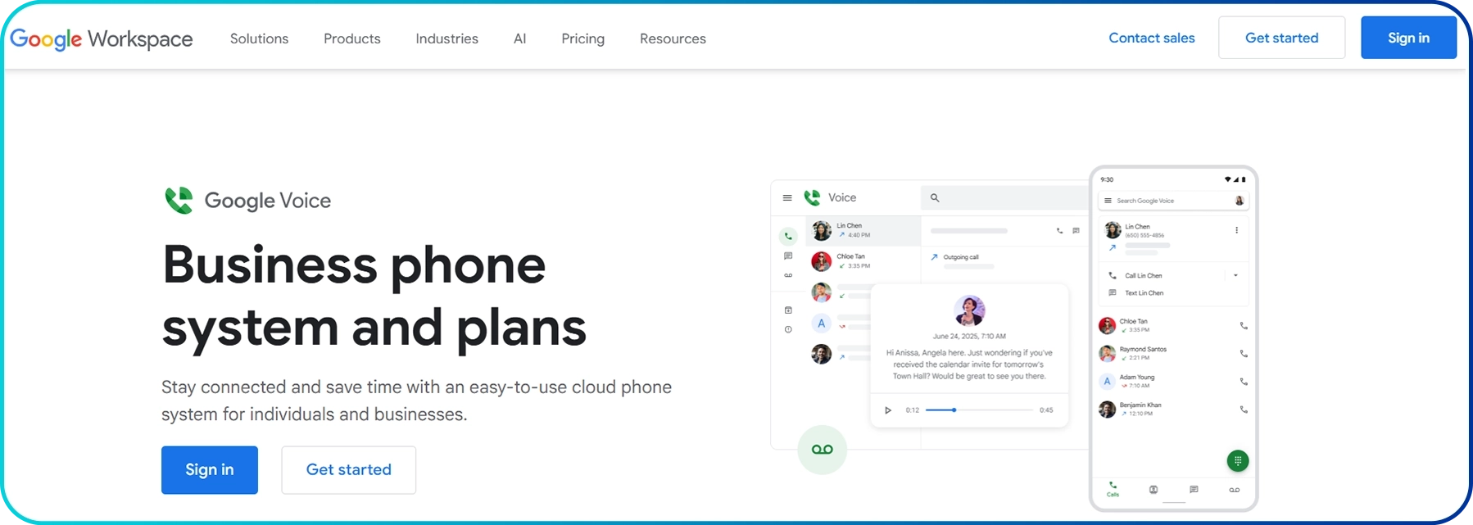This screenshot has height=525, width=1473.
Task: Click the Outgoing call arrow icon
Action: pyautogui.click(x=934, y=257)
